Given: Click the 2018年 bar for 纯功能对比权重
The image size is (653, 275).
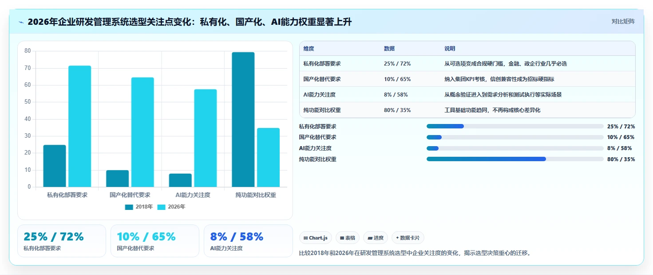Looking at the screenshot, I should pos(243,120).
